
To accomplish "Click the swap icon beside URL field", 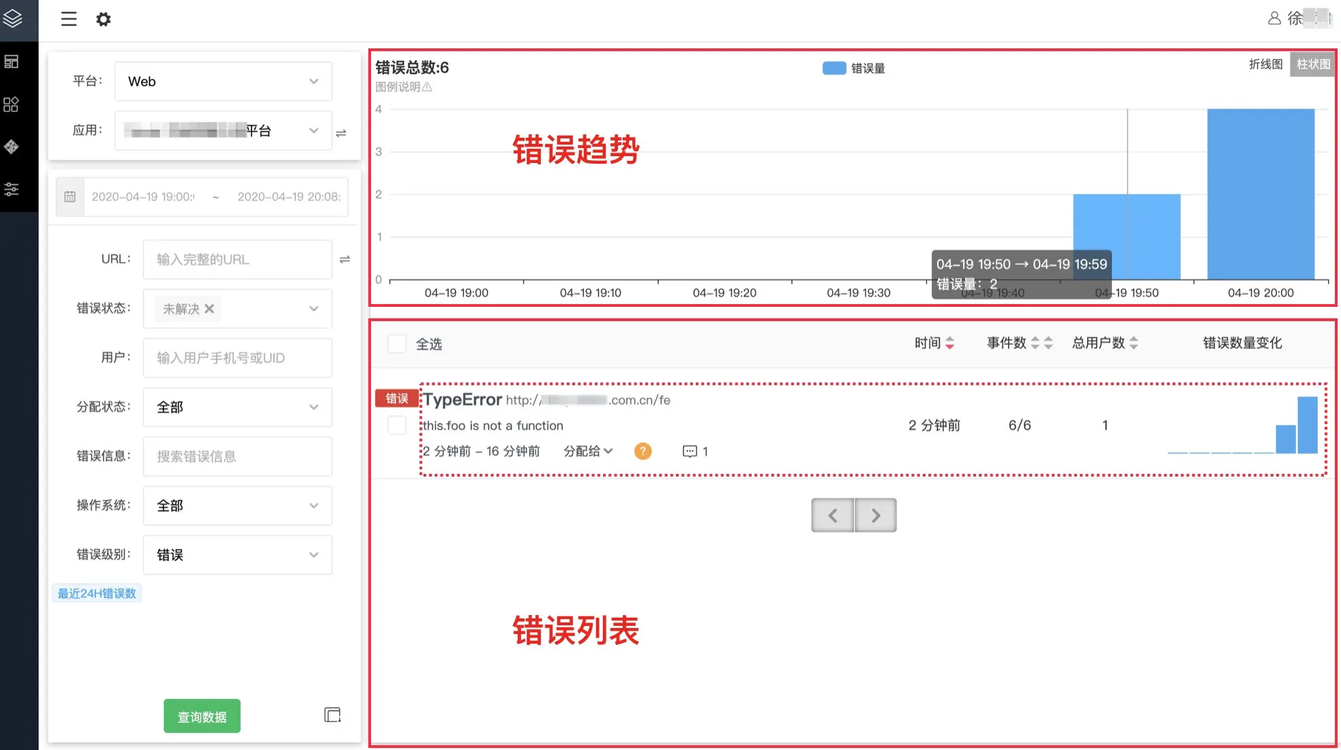I will 344,259.
